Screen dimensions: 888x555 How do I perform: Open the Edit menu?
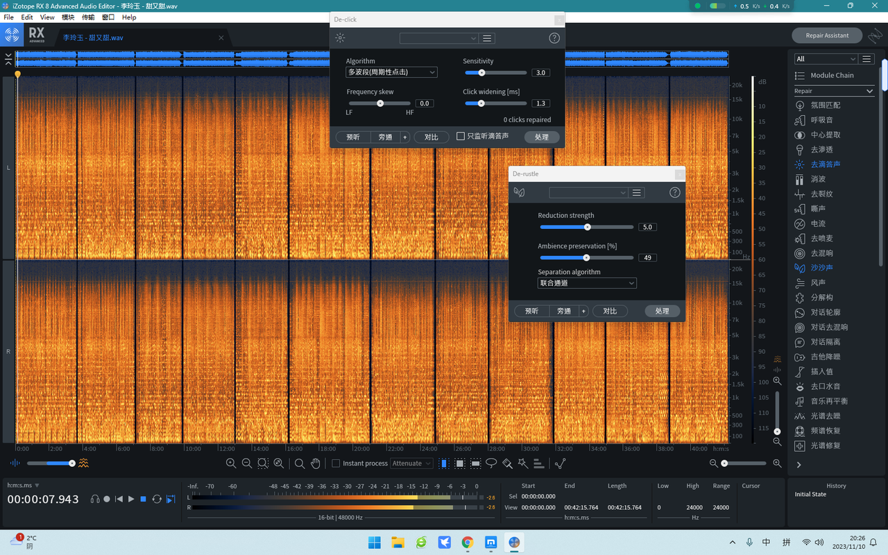point(27,17)
